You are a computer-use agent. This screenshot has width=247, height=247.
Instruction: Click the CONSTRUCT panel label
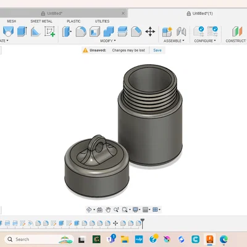click(236, 41)
